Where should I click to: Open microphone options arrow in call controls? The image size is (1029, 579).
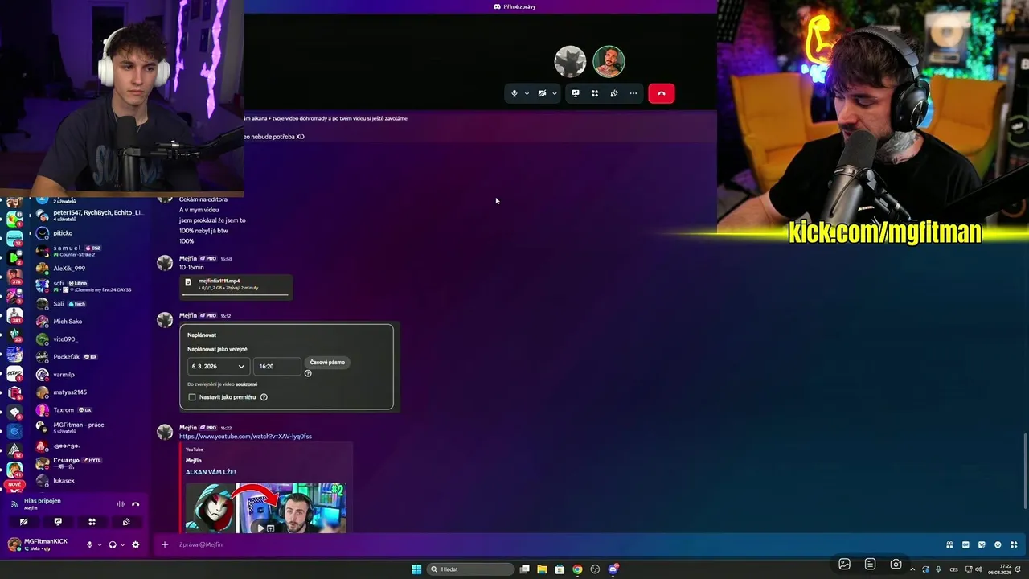pos(527,93)
